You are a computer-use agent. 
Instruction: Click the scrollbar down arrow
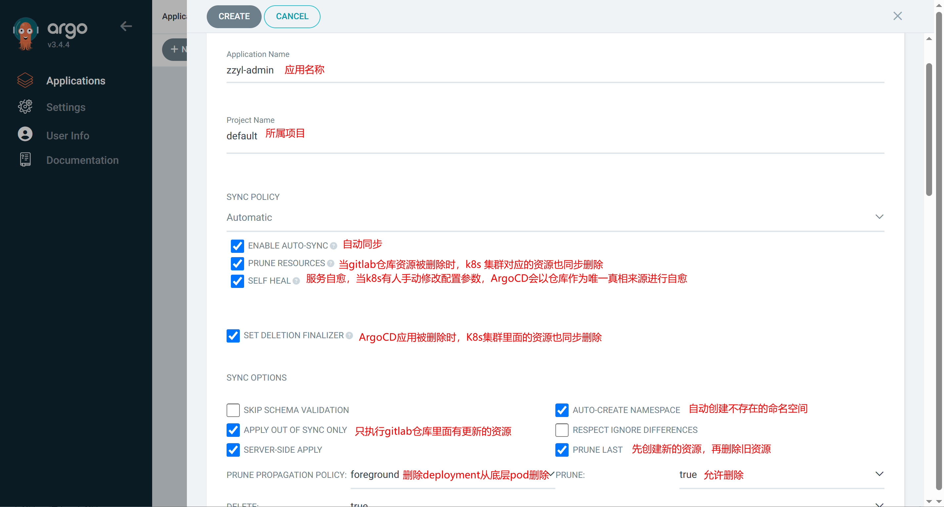coord(929,501)
